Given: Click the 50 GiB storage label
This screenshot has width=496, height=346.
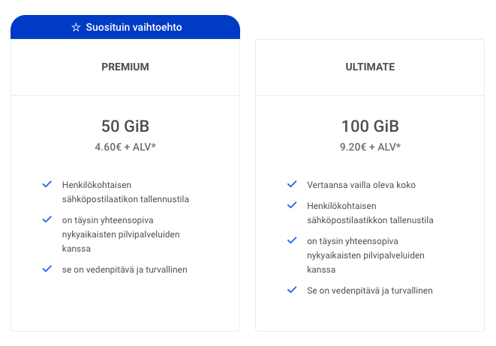Looking at the screenshot, I should pos(125,125).
